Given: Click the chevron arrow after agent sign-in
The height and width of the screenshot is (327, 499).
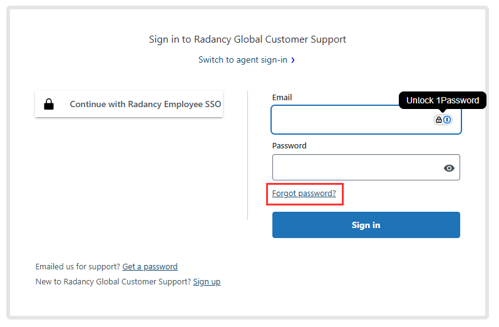Looking at the screenshot, I should 293,60.
